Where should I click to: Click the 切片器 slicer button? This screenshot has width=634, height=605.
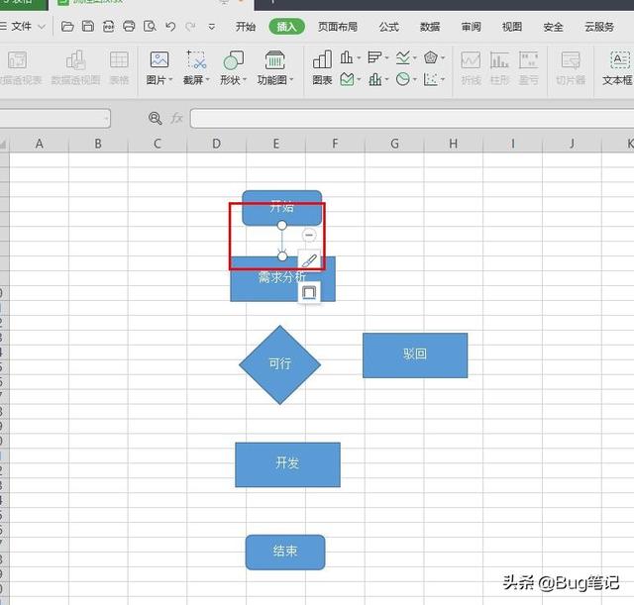pos(571,68)
